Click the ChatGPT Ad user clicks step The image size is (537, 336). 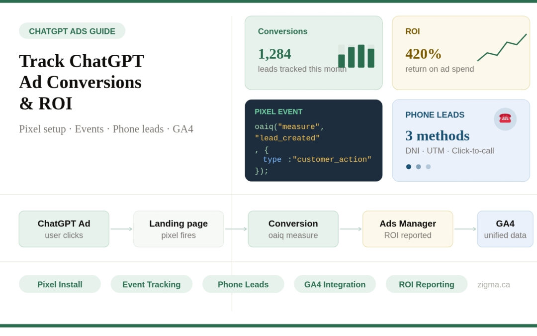(64, 229)
